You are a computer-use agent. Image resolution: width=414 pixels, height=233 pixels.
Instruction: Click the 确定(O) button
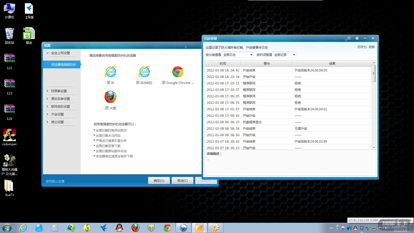(x=159, y=180)
